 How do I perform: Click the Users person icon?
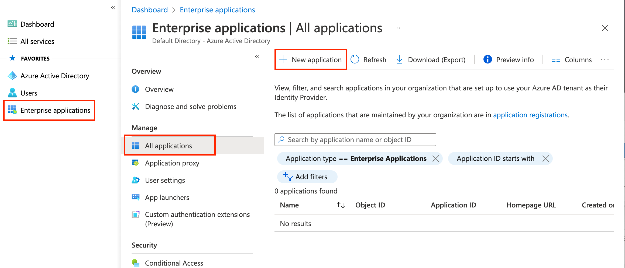pyautogui.click(x=12, y=93)
